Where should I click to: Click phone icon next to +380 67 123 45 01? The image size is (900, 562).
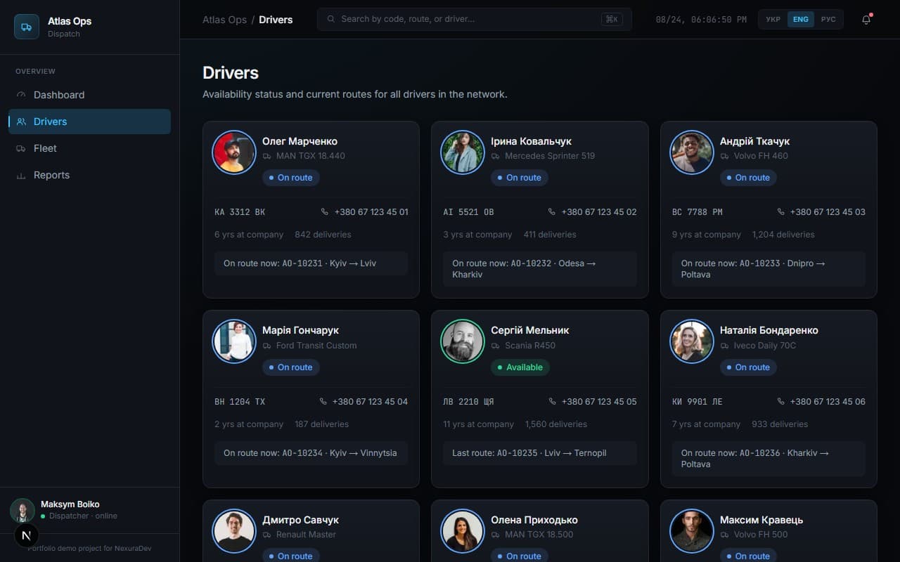coord(325,211)
